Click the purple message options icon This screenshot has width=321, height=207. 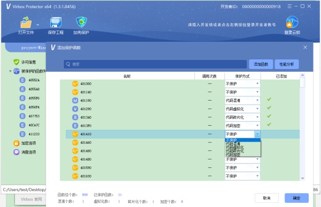[x=17, y=152]
